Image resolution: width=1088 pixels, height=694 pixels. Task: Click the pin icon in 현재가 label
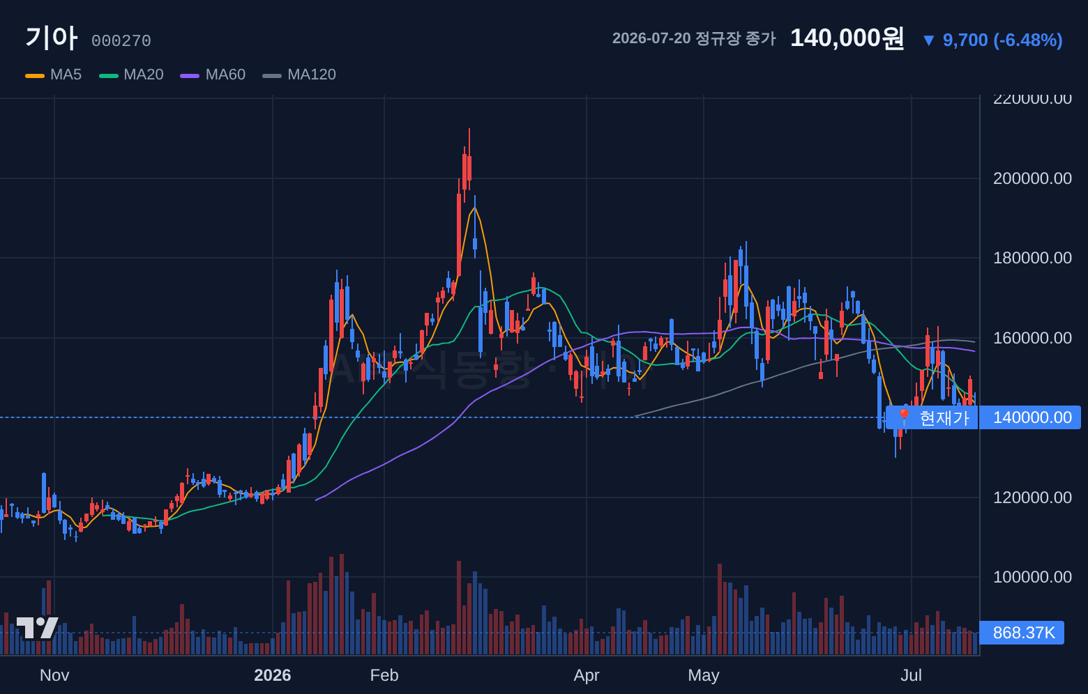904,417
